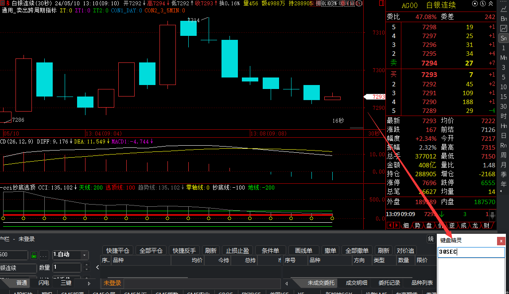This screenshot has width=509, height=294.
Task: Increase 数量 quantity with up stepper arrow
Action: [86, 265]
